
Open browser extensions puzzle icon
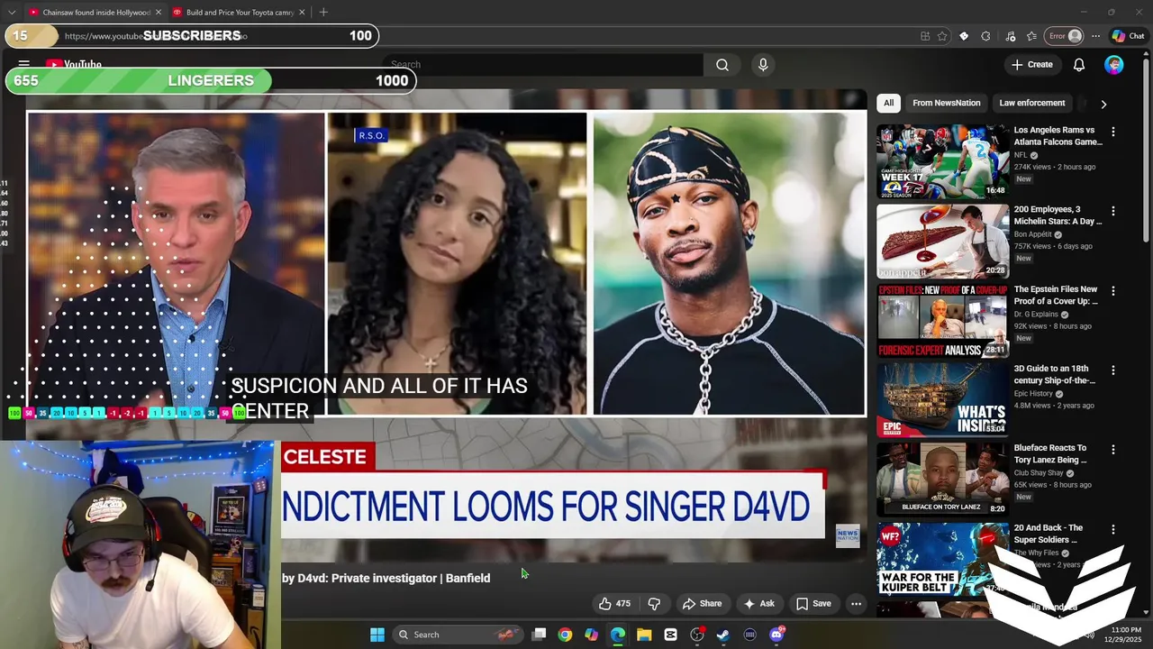985,36
